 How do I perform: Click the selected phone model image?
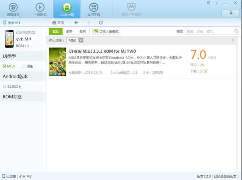pos(9,39)
